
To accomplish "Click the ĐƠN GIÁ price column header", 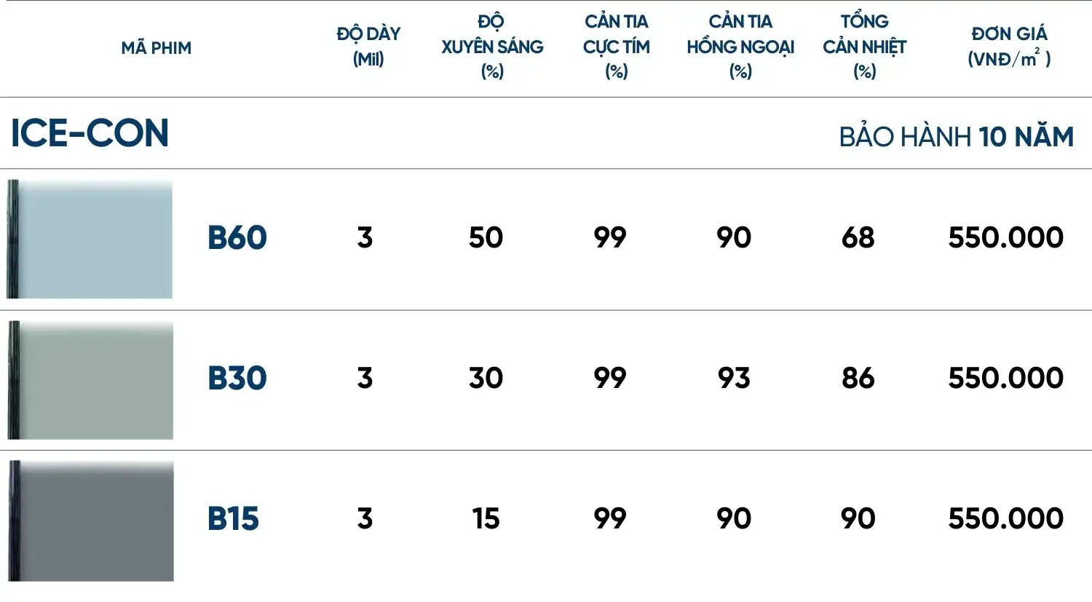I will click(1009, 47).
